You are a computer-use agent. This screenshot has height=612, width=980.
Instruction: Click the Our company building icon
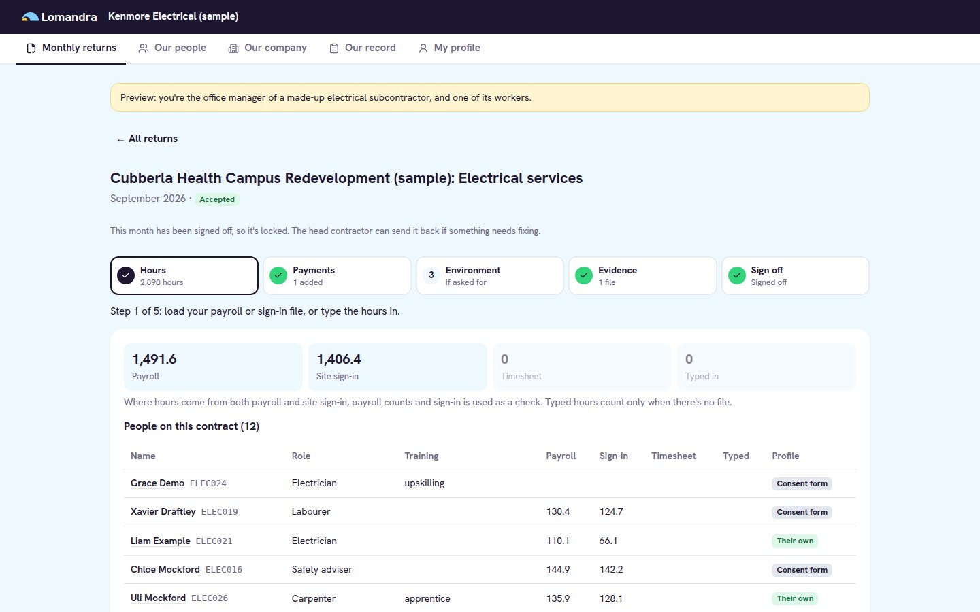tap(233, 48)
